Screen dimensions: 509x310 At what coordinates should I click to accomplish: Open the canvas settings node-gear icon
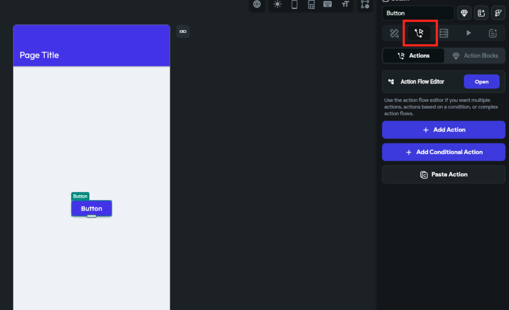tap(365, 4)
